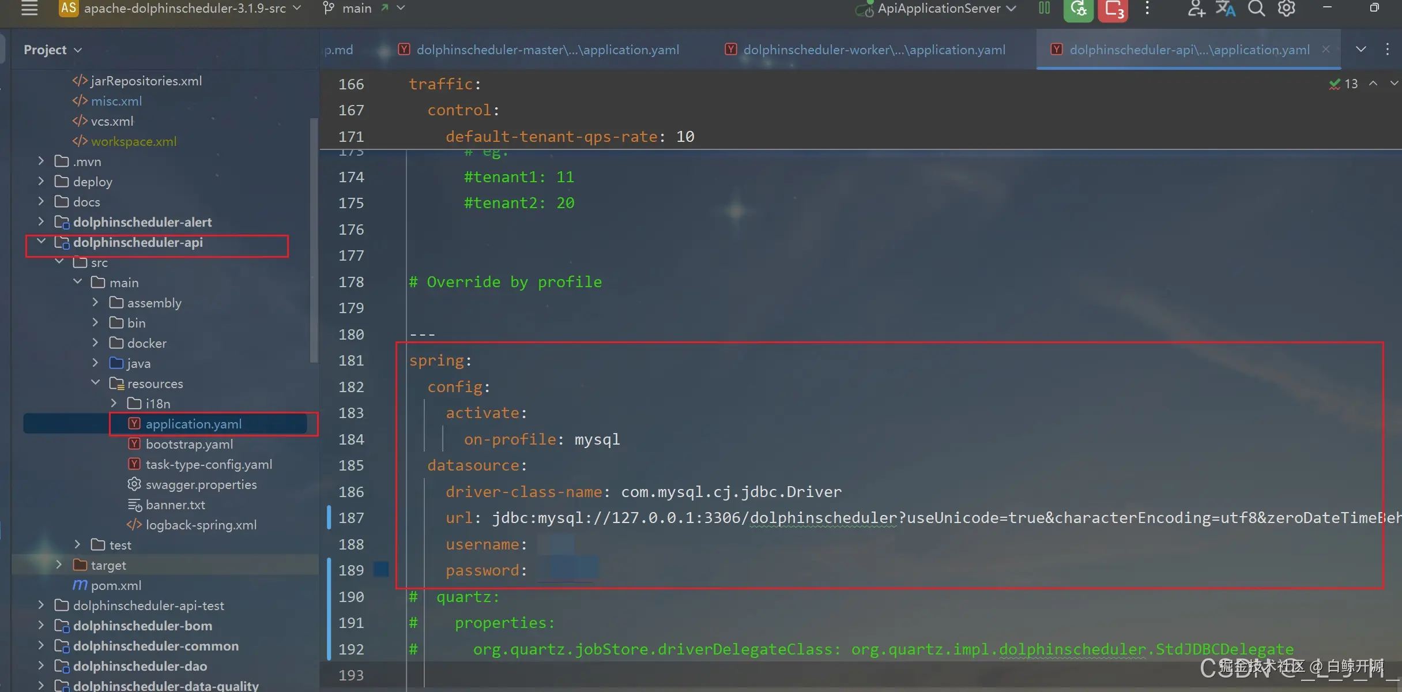This screenshot has width=1402, height=692.
Task: Open Search Everywhere magnifier icon
Action: [1256, 8]
